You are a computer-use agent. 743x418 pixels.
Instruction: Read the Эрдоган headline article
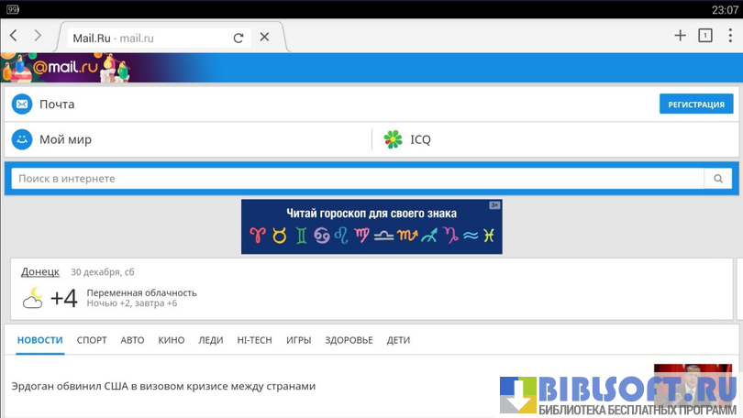tap(163, 386)
